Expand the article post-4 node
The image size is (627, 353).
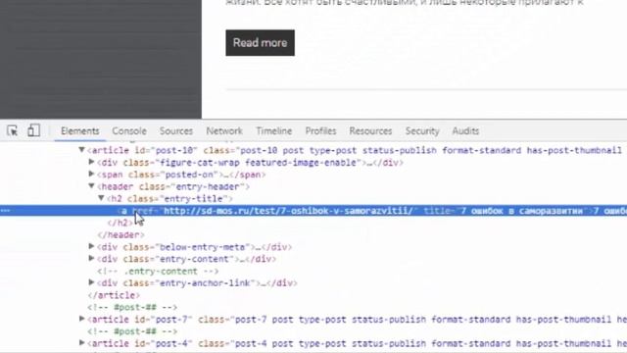click(x=81, y=343)
